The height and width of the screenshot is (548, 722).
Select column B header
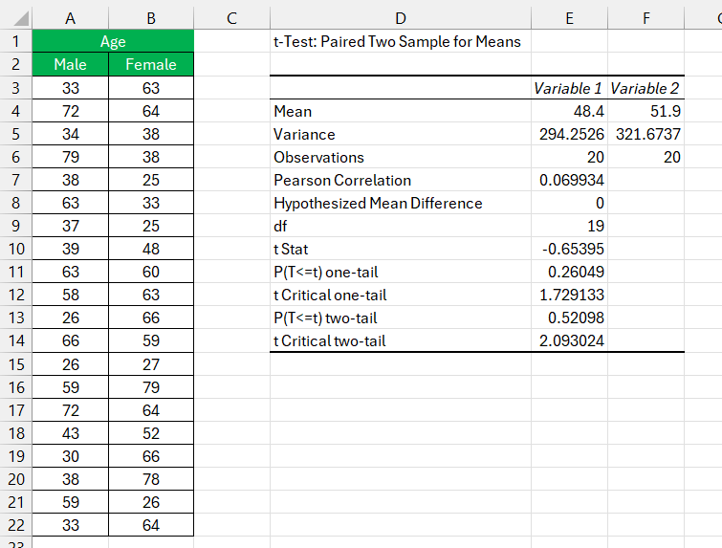click(x=151, y=18)
